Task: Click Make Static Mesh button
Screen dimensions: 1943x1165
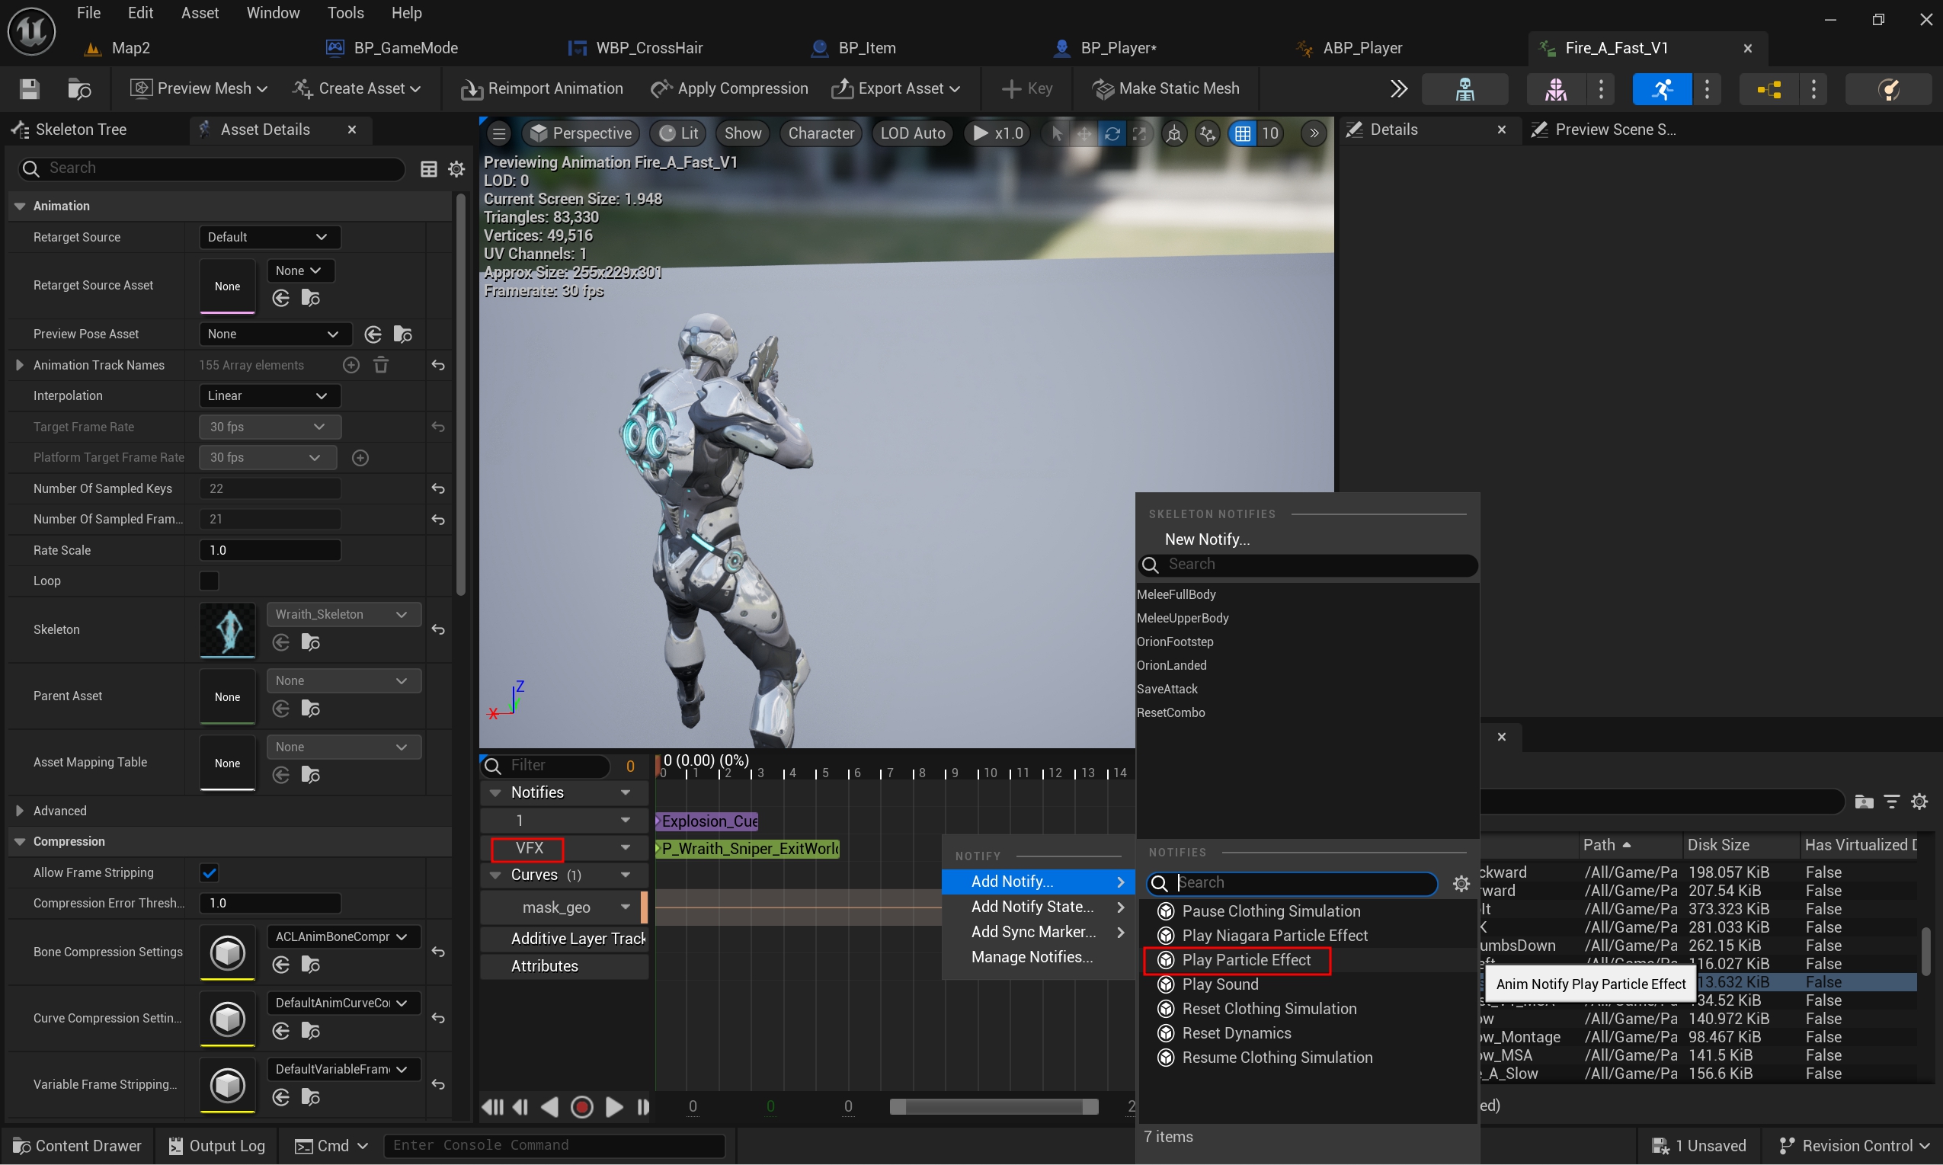Action: point(1166,88)
